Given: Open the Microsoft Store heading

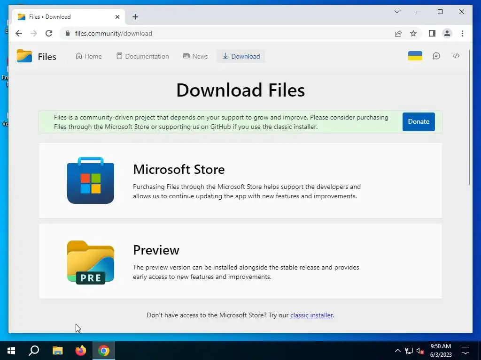Looking at the screenshot, I should 179,169.
